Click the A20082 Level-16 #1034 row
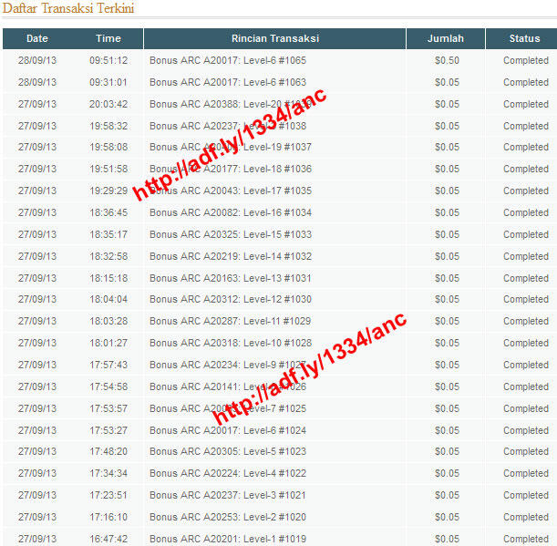Viewport: 557px width, 546px height. [280, 212]
